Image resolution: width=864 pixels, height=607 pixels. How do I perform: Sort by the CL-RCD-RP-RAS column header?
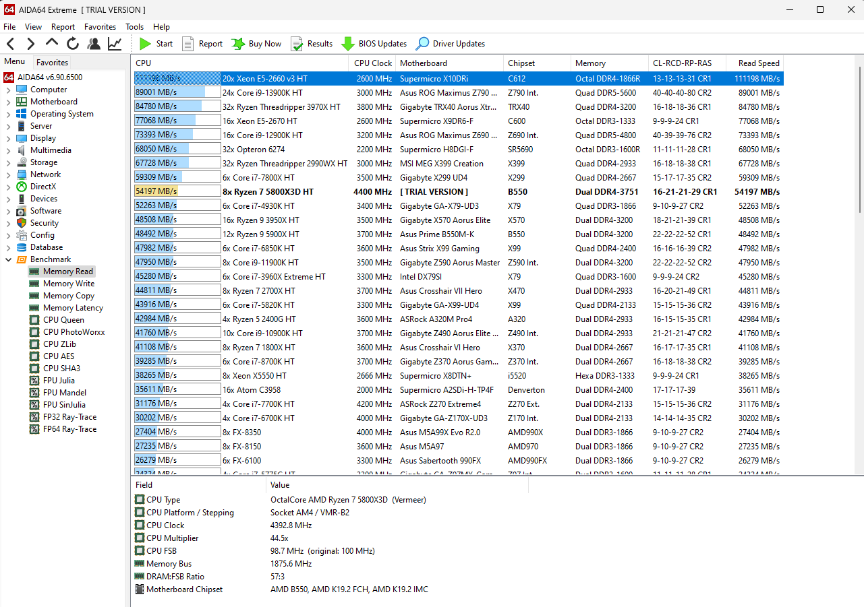(687, 63)
